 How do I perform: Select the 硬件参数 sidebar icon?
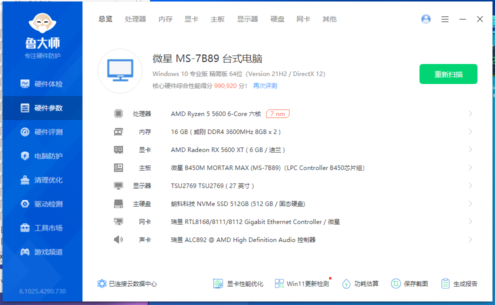pos(25,107)
